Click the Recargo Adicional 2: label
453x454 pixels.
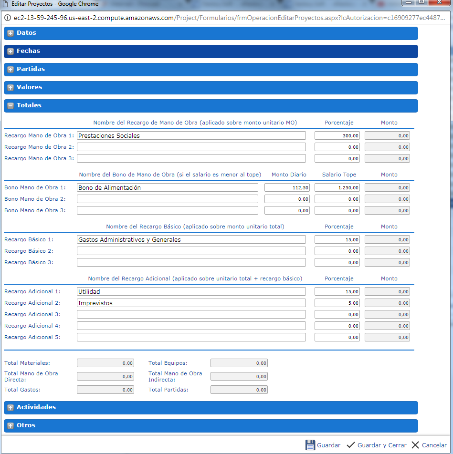[x=32, y=303]
